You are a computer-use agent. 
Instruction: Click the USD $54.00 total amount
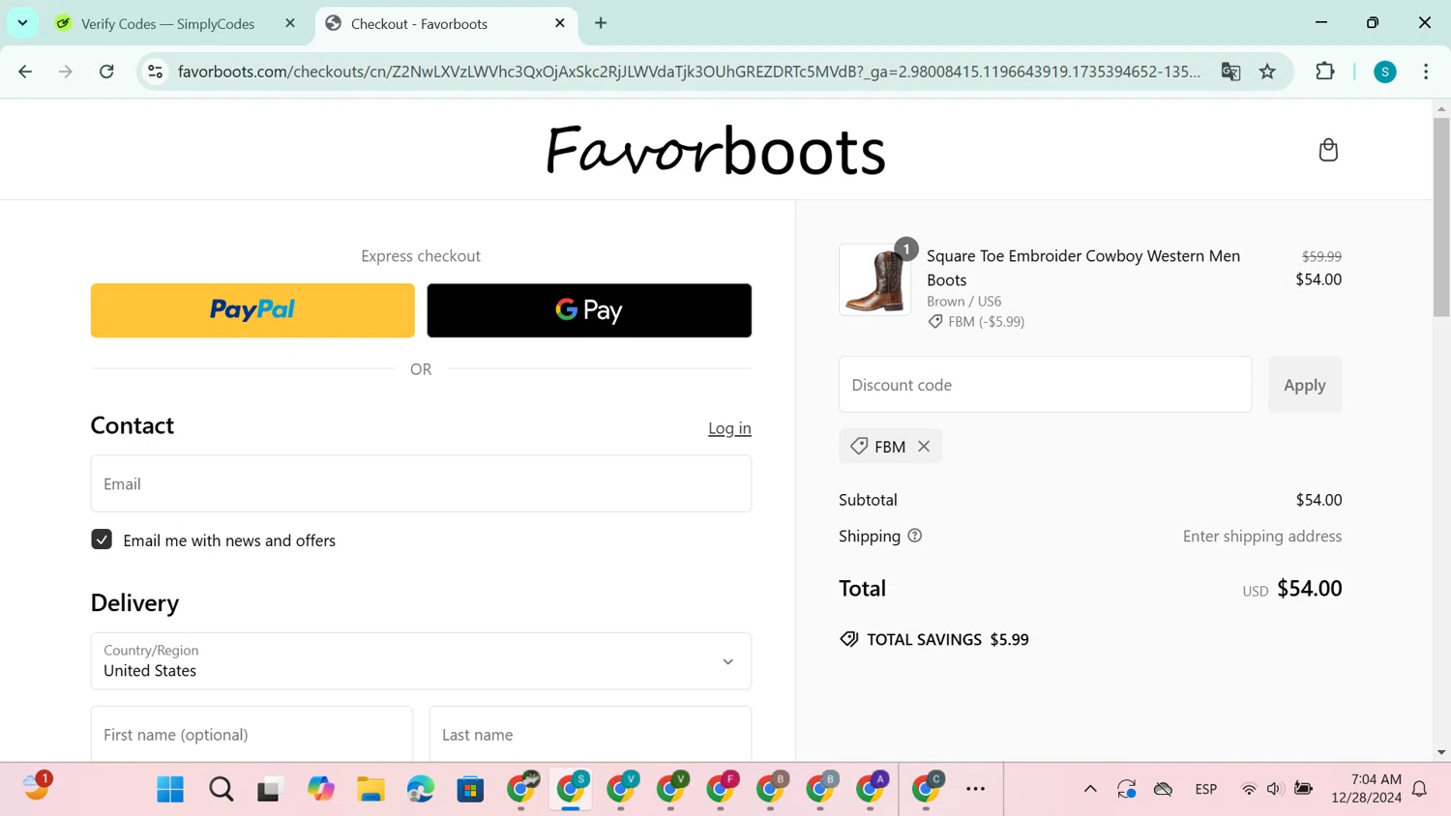pyautogui.click(x=1292, y=589)
